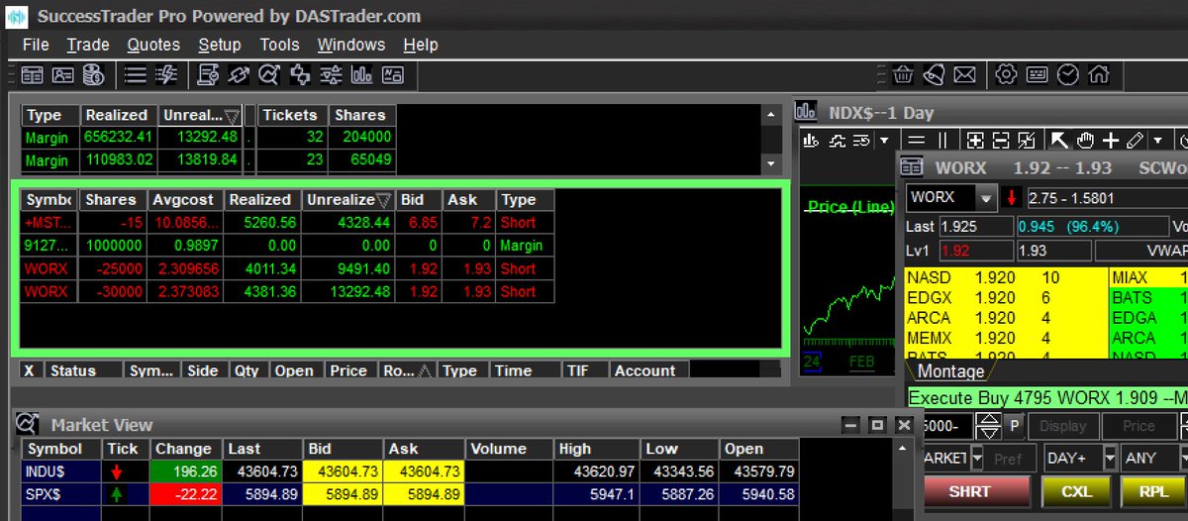Click the news panel toolbar icon
This screenshot has width=1188, height=521.
pyautogui.click(x=392, y=74)
